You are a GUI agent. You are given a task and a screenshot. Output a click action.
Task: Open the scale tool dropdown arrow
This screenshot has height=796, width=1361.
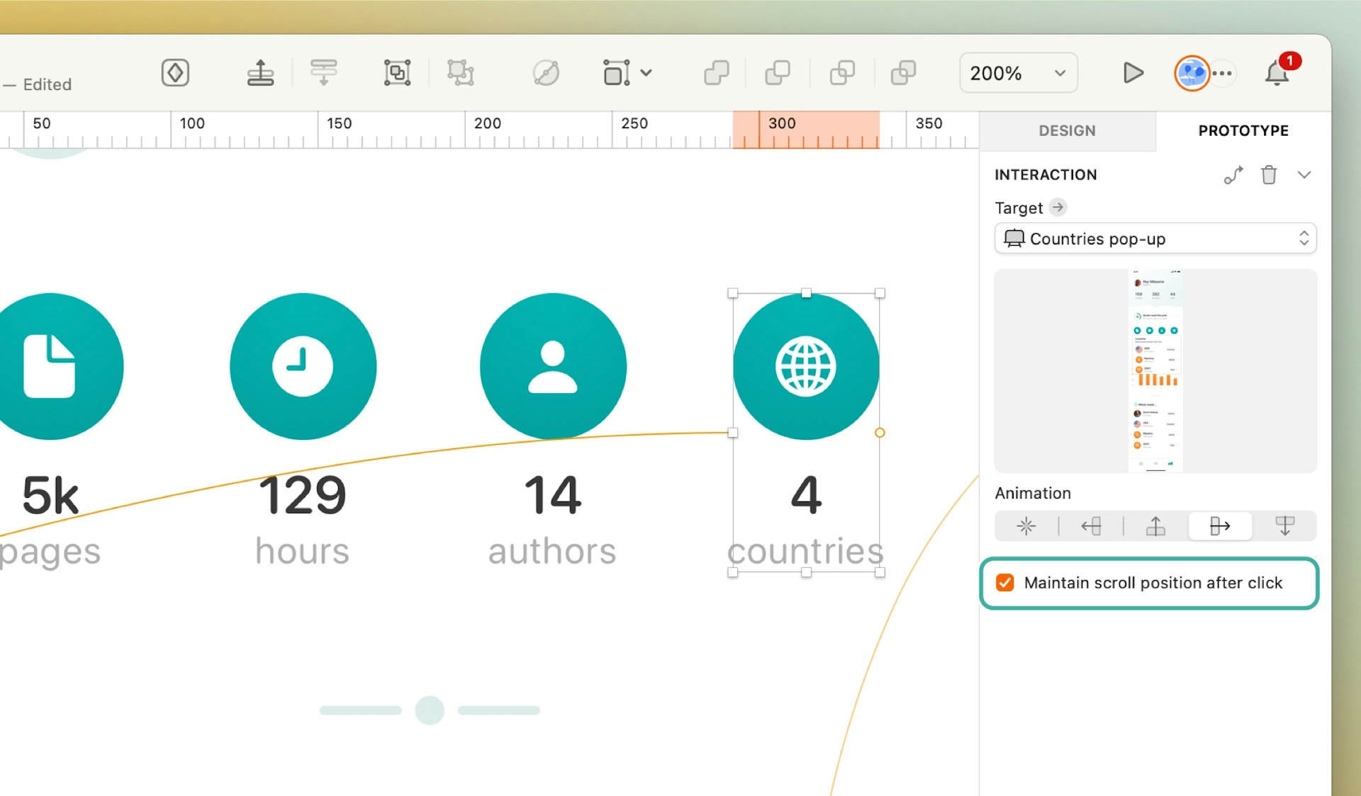click(x=646, y=73)
